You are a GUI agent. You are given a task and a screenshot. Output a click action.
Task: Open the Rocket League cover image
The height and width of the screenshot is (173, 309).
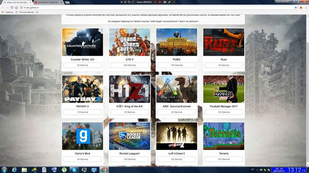pos(129,136)
